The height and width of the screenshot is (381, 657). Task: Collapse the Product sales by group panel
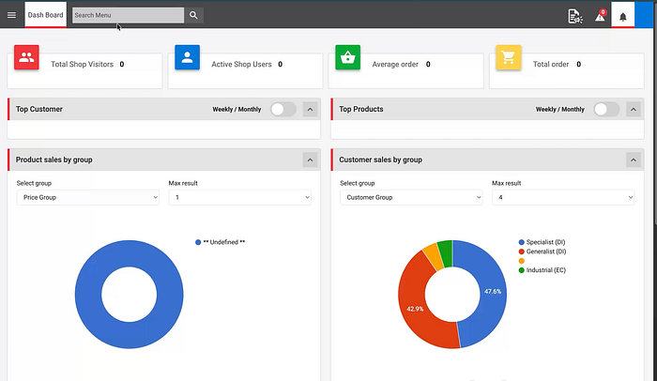[x=310, y=160]
